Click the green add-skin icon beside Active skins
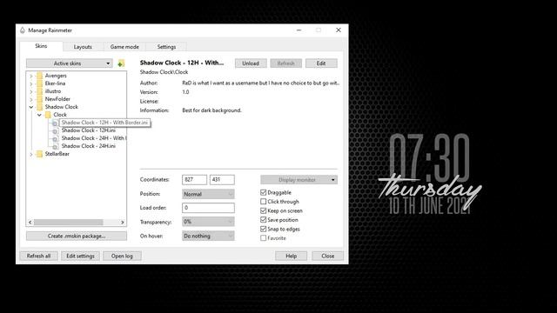The image size is (557, 313). click(121, 63)
